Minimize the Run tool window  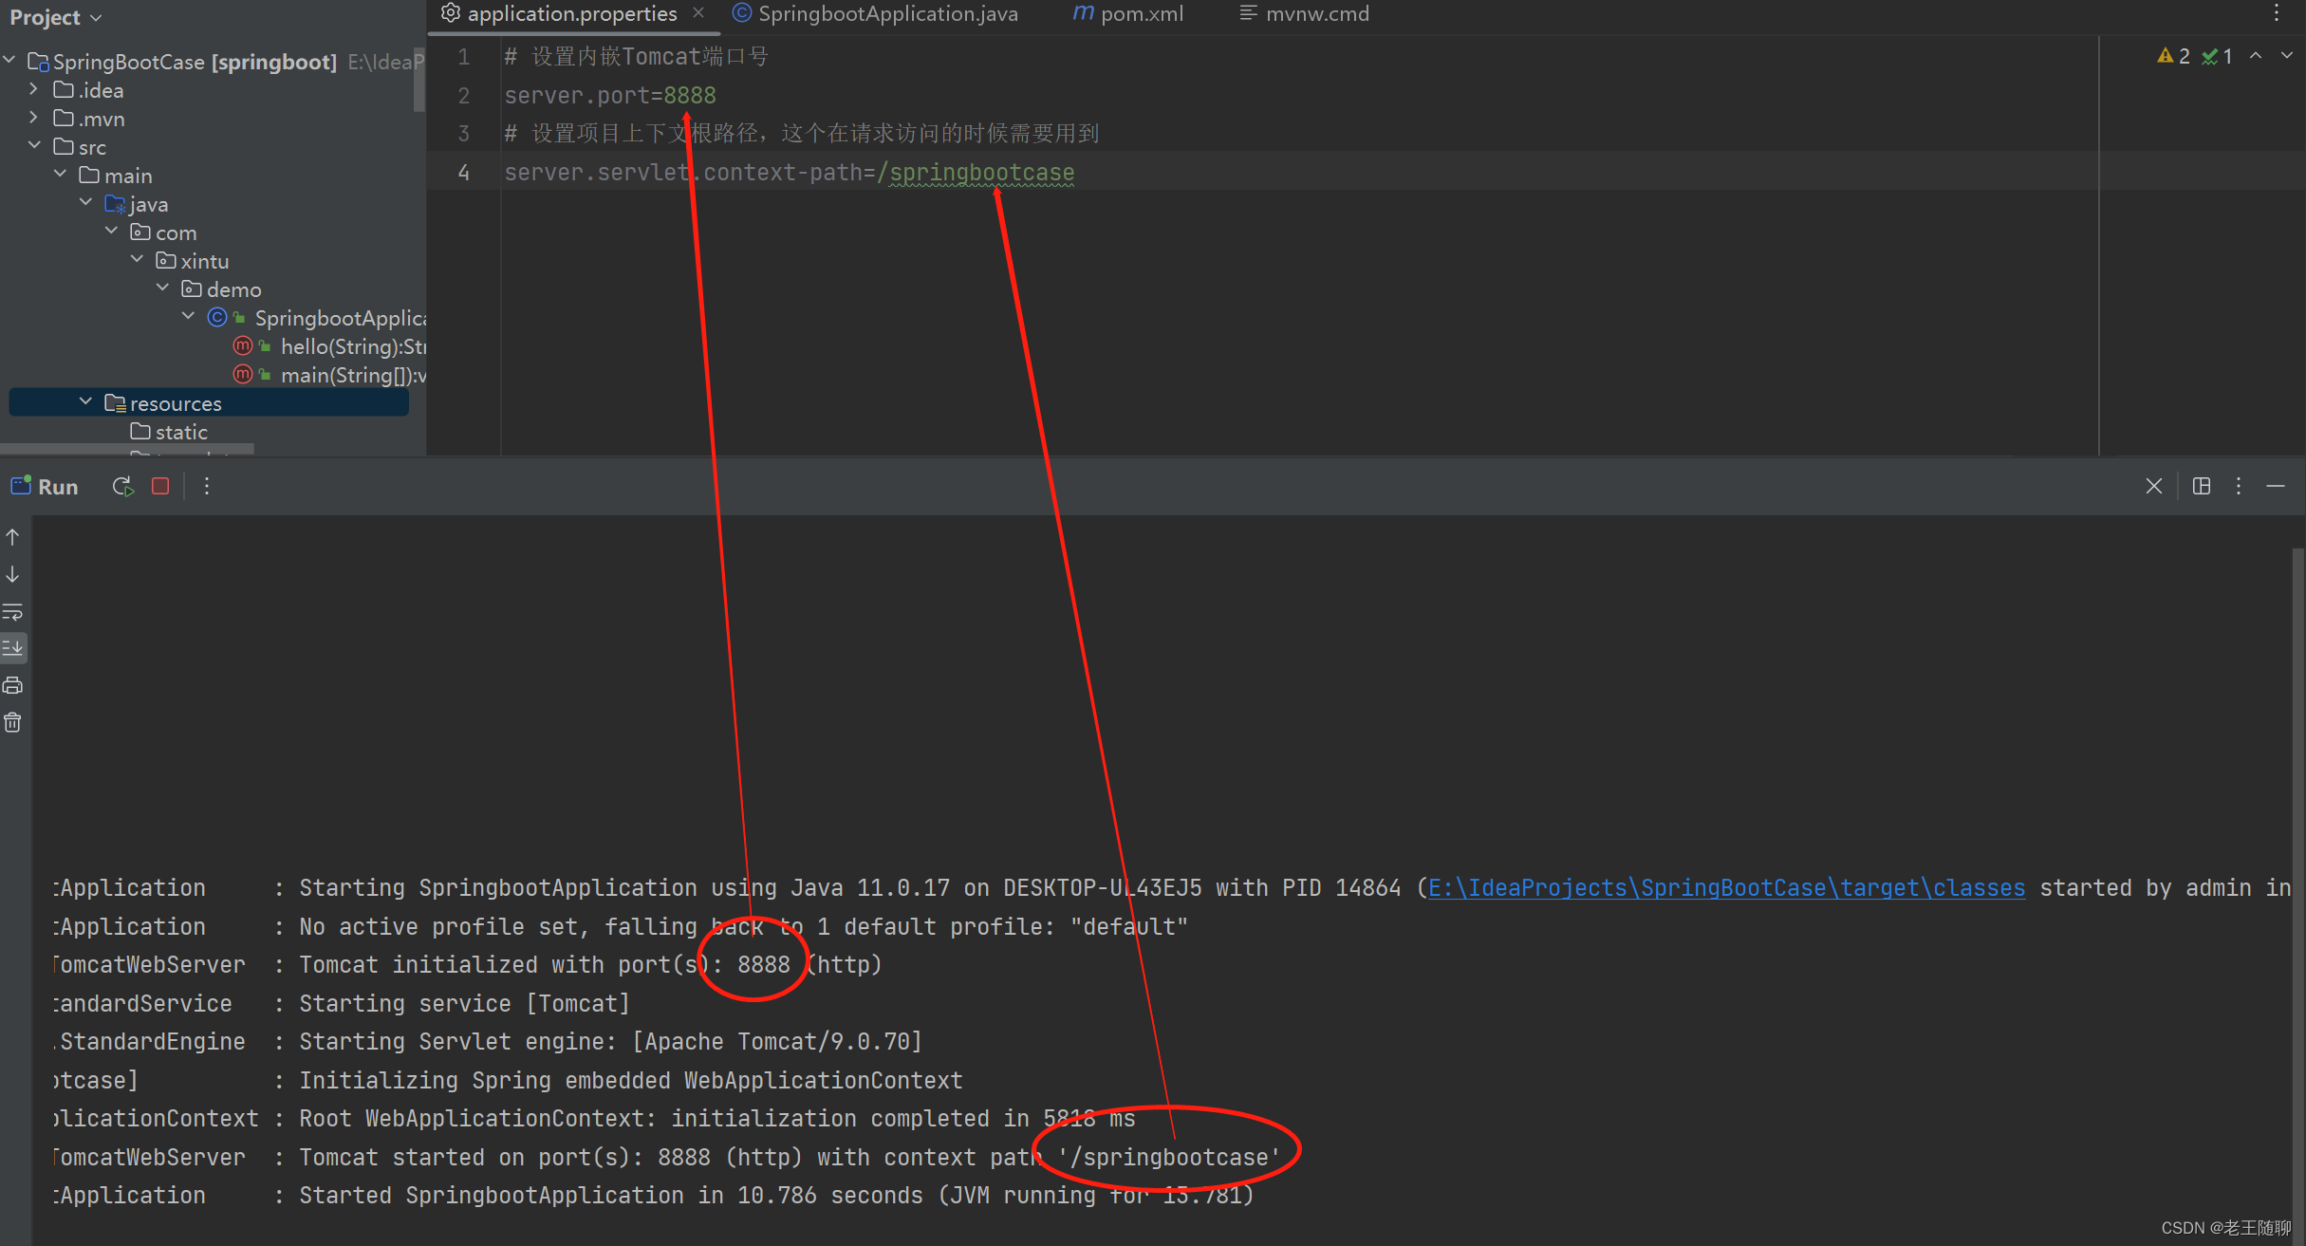tap(2276, 486)
